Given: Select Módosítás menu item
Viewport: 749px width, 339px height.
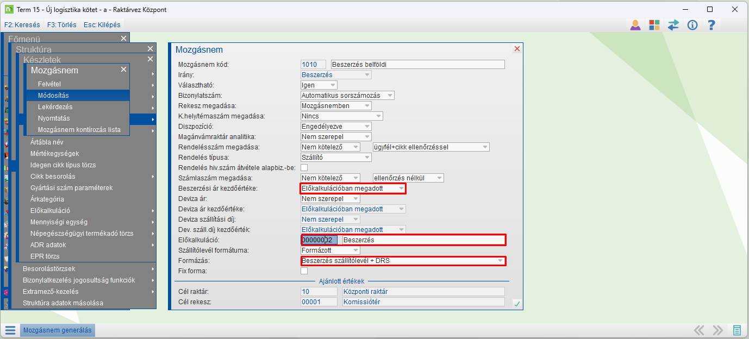Looking at the screenshot, I should coord(78,96).
